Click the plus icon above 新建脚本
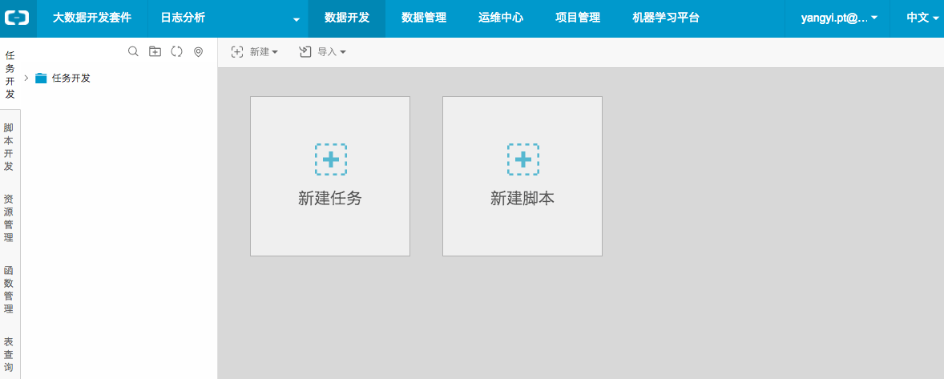Screen dimensions: 944x379 pyautogui.click(x=522, y=159)
